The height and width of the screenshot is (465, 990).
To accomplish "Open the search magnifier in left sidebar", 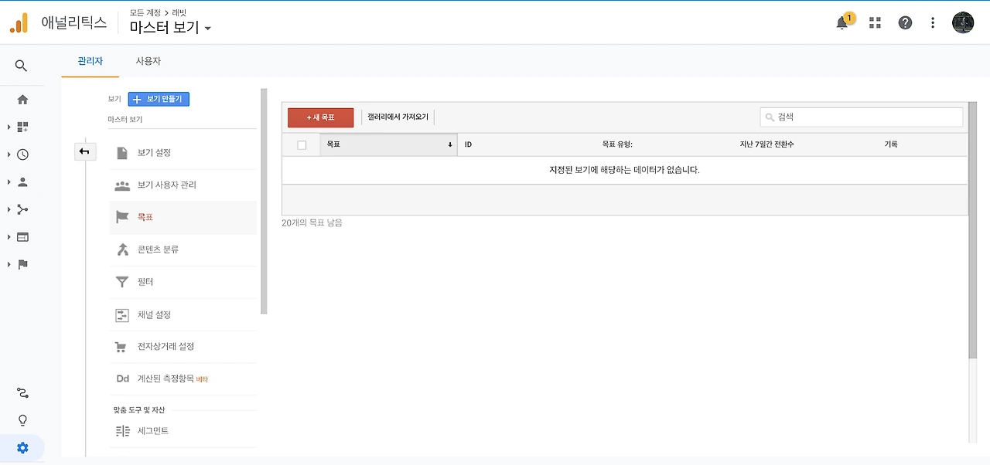I will click(22, 66).
